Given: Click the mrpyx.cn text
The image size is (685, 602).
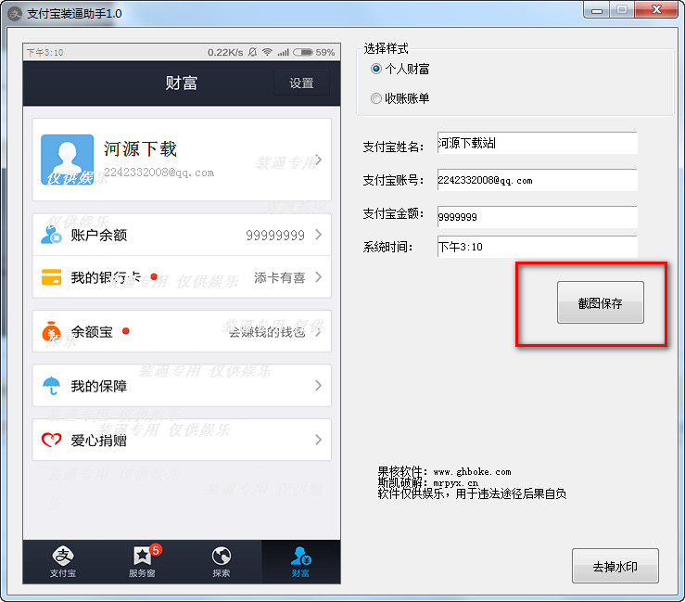Looking at the screenshot, I should pos(456,482).
